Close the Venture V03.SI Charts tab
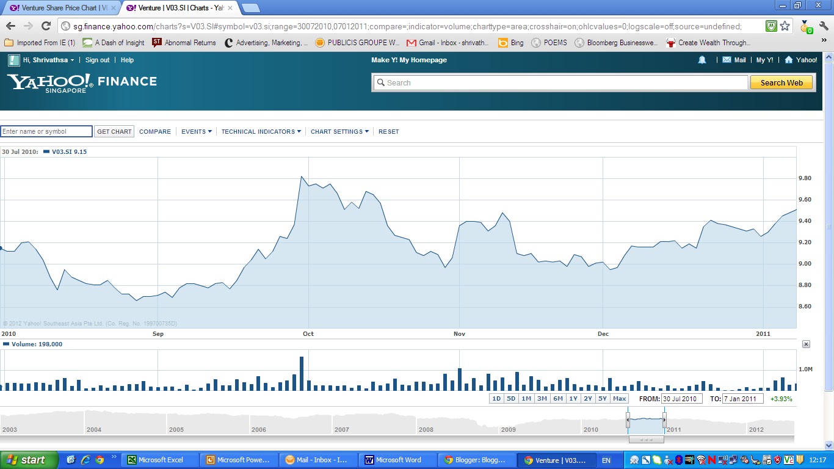 pos(230,8)
